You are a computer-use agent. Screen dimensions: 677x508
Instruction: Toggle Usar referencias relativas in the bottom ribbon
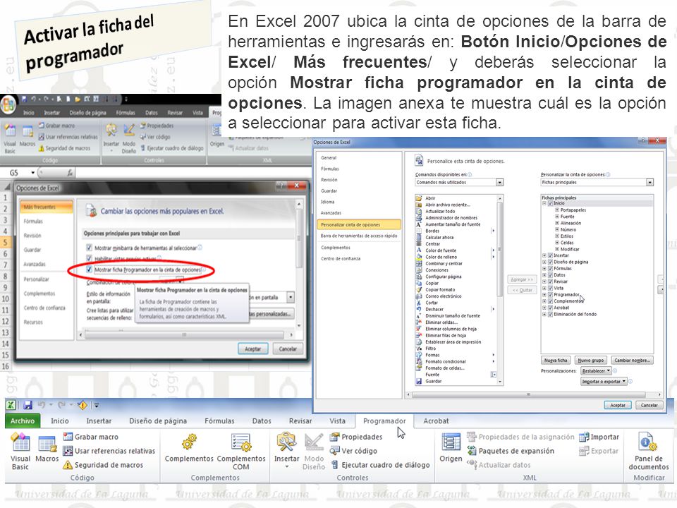(x=109, y=451)
